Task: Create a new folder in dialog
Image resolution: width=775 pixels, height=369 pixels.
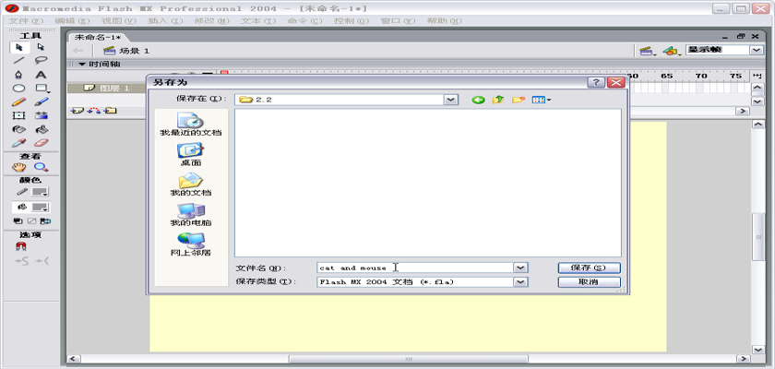Action: pyautogui.click(x=518, y=100)
